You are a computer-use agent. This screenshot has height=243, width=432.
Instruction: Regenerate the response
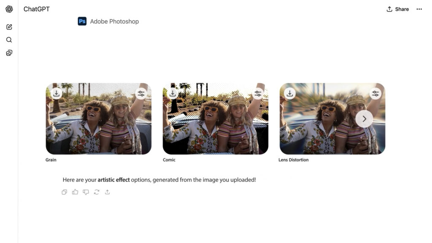tap(97, 192)
